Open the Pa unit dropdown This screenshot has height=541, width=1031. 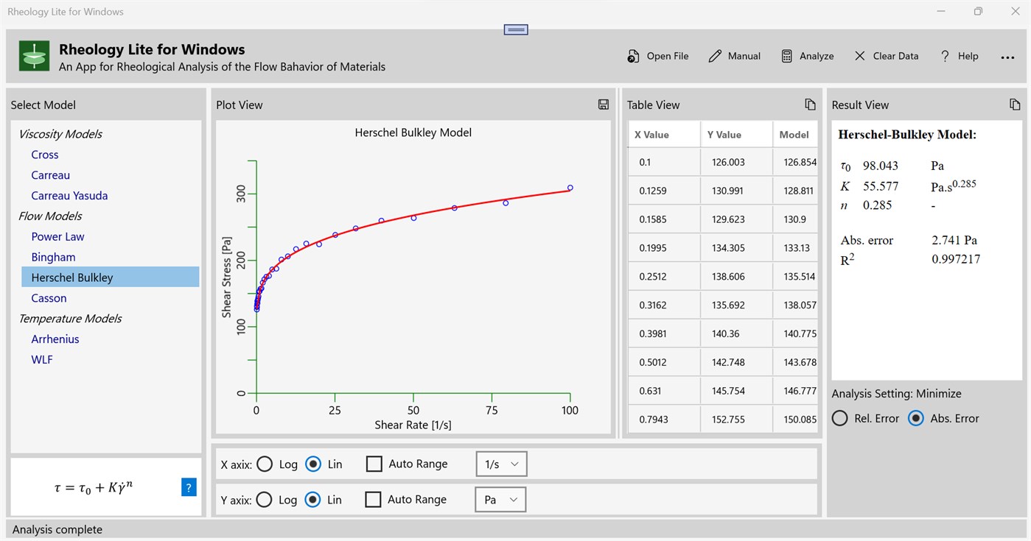pos(500,499)
